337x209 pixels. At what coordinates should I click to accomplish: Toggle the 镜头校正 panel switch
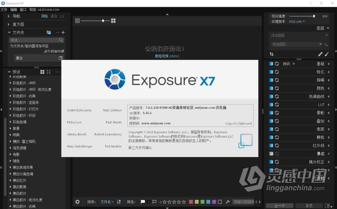point(271,162)
